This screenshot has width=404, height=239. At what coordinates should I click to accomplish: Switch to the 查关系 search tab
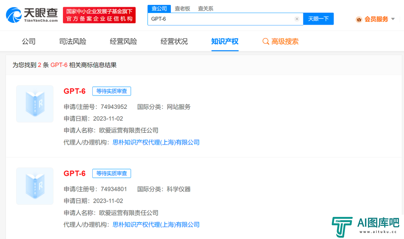coord(205,9)
